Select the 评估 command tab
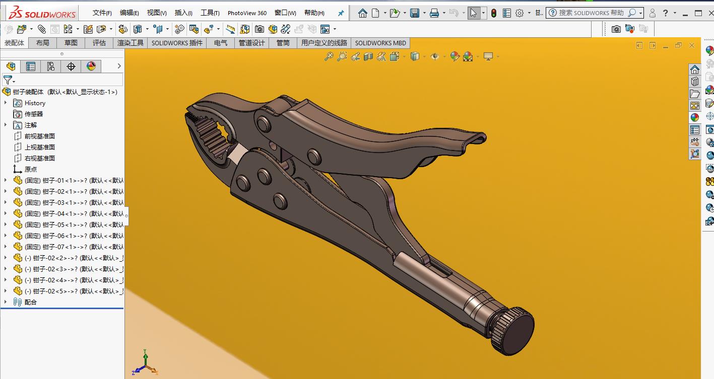The height and width of the screenshot is (379, 714). (99, 43)
